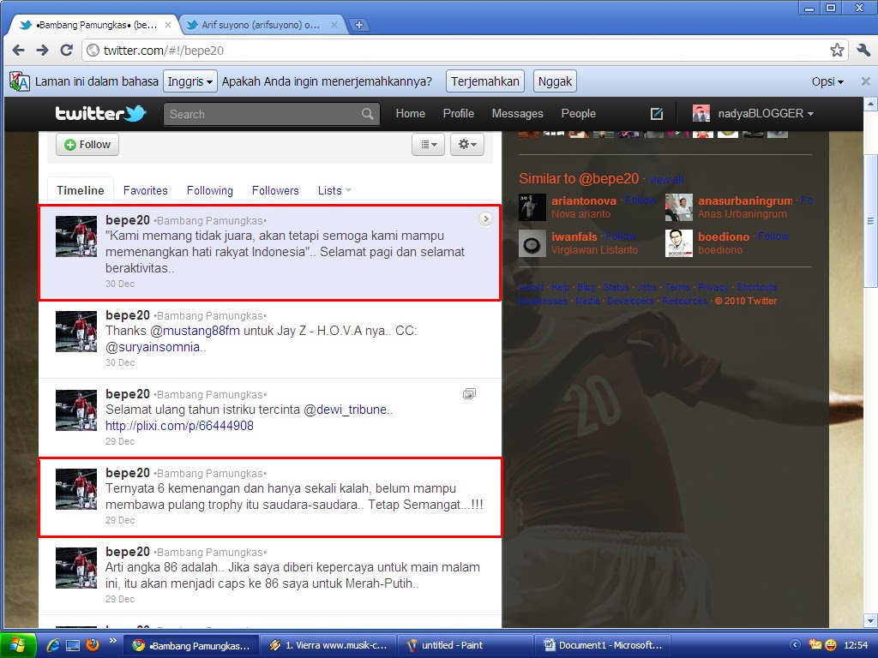Show hidden system tray icons arrow
This screenshot has height=658, width=878.
pos(795,645)
